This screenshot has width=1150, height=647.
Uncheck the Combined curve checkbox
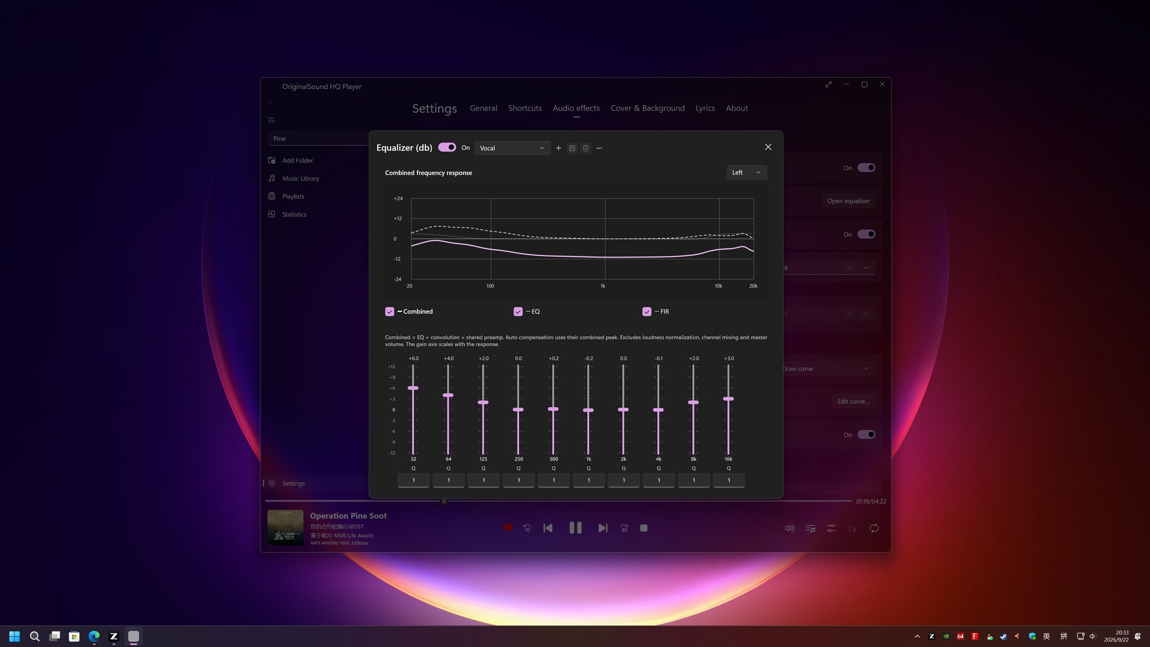pyautogui.click(x=389, y=311)
